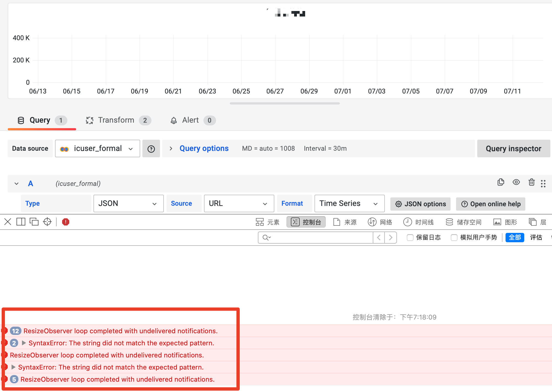552x391 pixels.
Task: Open the Data source picker dropdown
Action: pos(97,148)
